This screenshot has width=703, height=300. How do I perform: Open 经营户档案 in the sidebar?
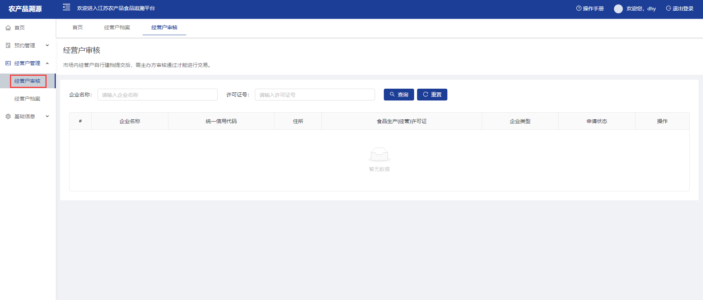point(27,99)
